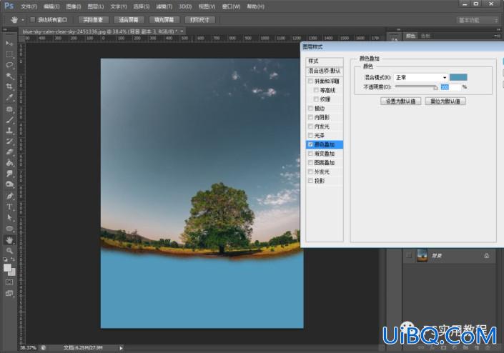The height and width of the screenshot is (353, 504).
Task: Open overlay color swatch picker
Action: [458, 77]
